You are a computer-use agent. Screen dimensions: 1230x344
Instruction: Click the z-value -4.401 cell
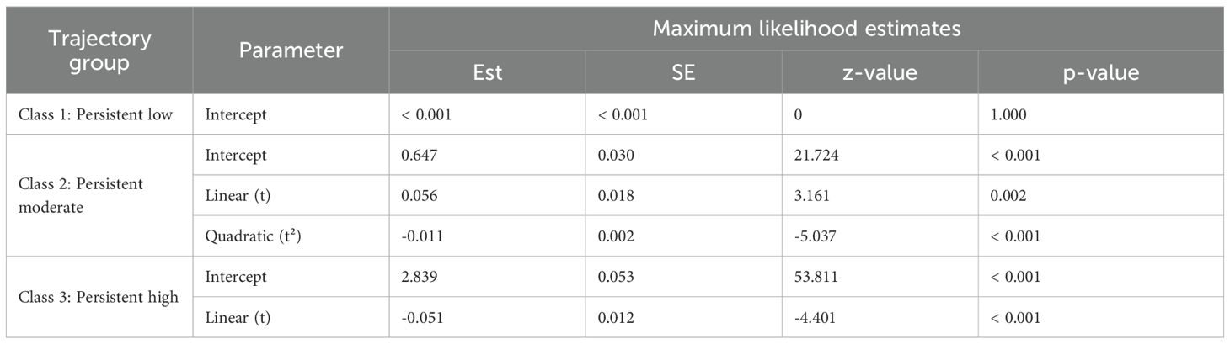pyautogui.click(x=815, y=317)
